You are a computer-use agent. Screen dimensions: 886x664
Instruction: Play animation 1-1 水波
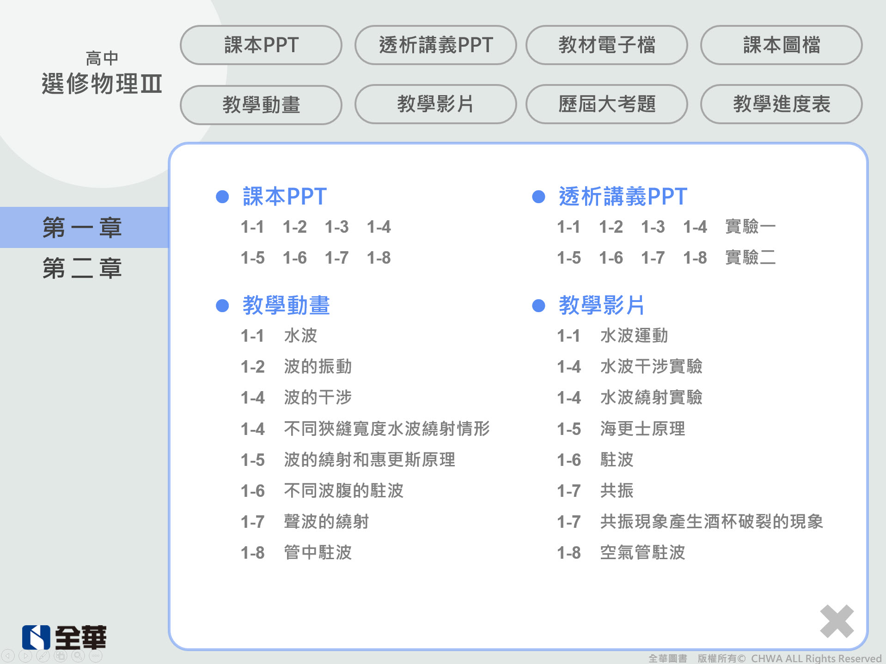tap(279, 336)
